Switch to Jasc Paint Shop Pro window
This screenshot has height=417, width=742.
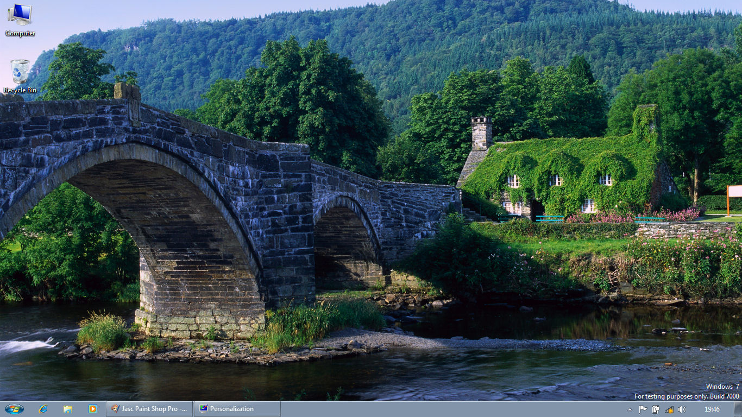tap(150, 409)
